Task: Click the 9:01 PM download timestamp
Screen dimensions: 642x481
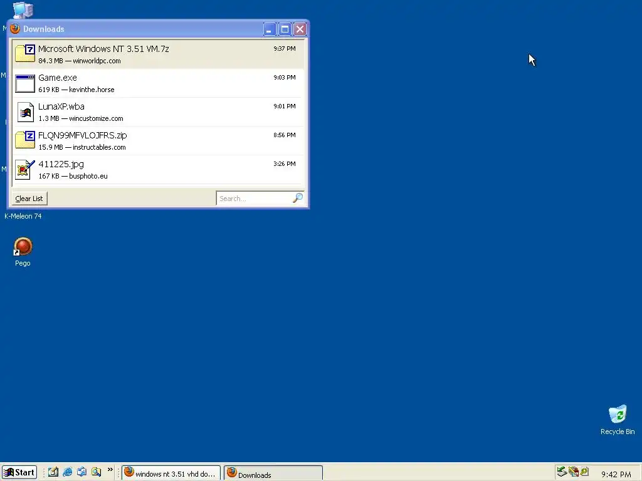Action: [285, 106]
